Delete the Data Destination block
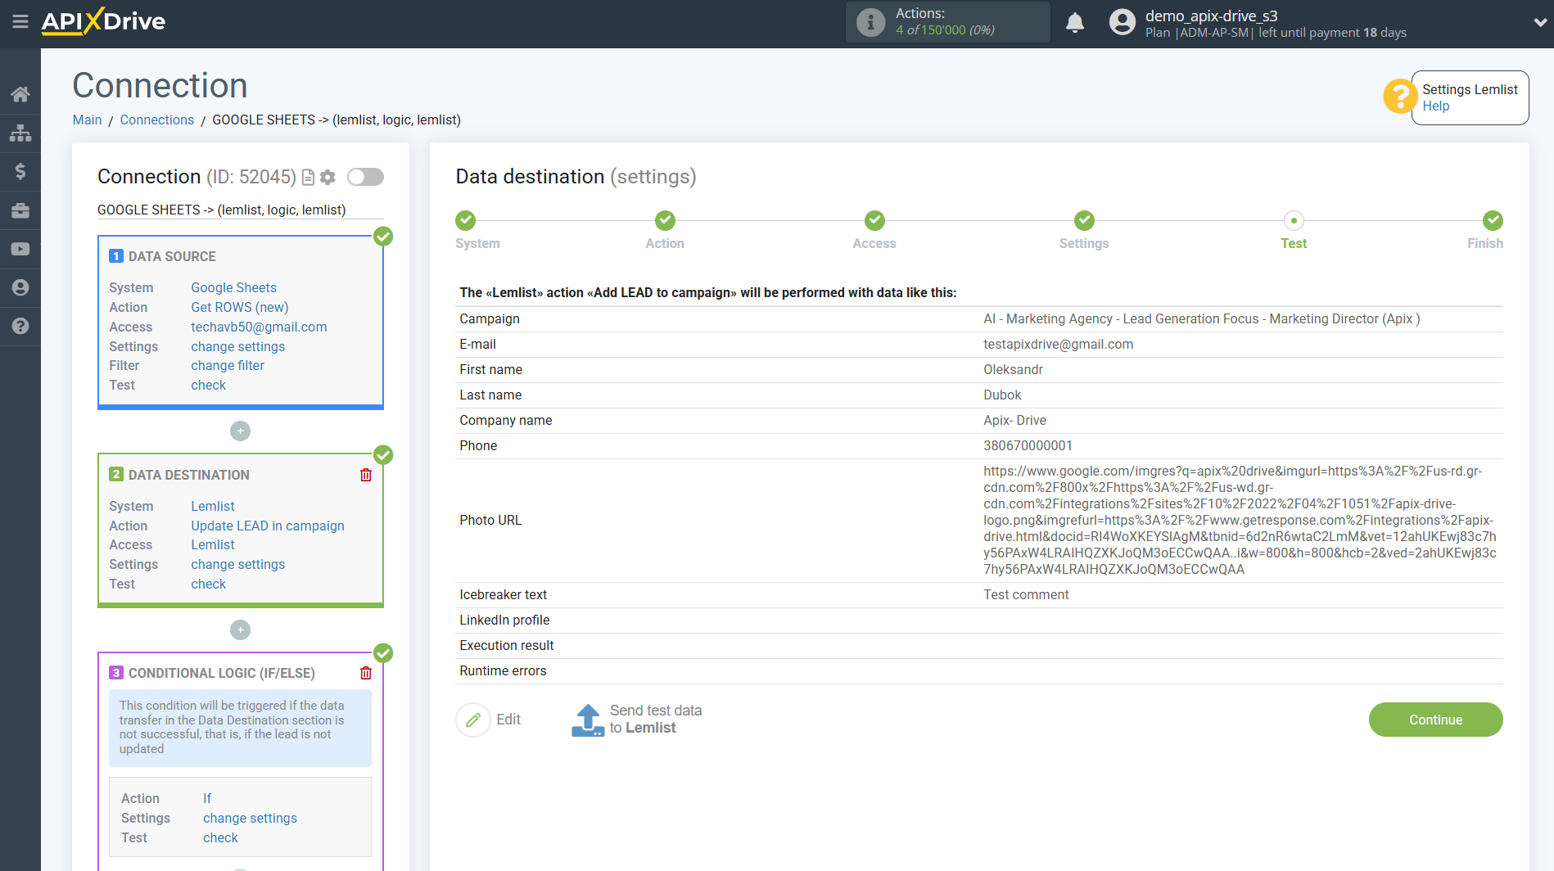 click(366, 475)
